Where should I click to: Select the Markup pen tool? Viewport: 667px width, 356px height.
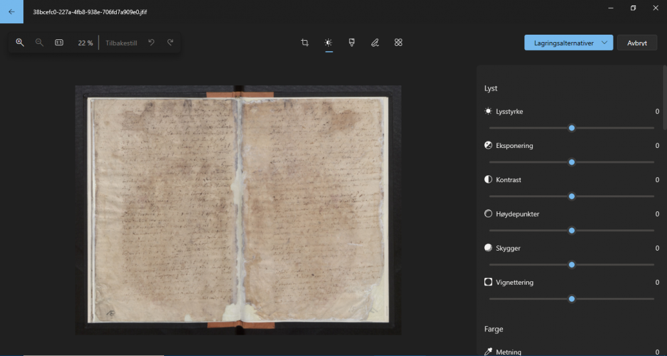point(375,43)
